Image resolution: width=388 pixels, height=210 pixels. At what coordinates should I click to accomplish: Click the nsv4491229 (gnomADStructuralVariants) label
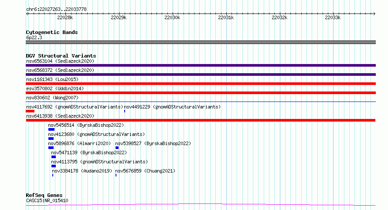[172, 107]
